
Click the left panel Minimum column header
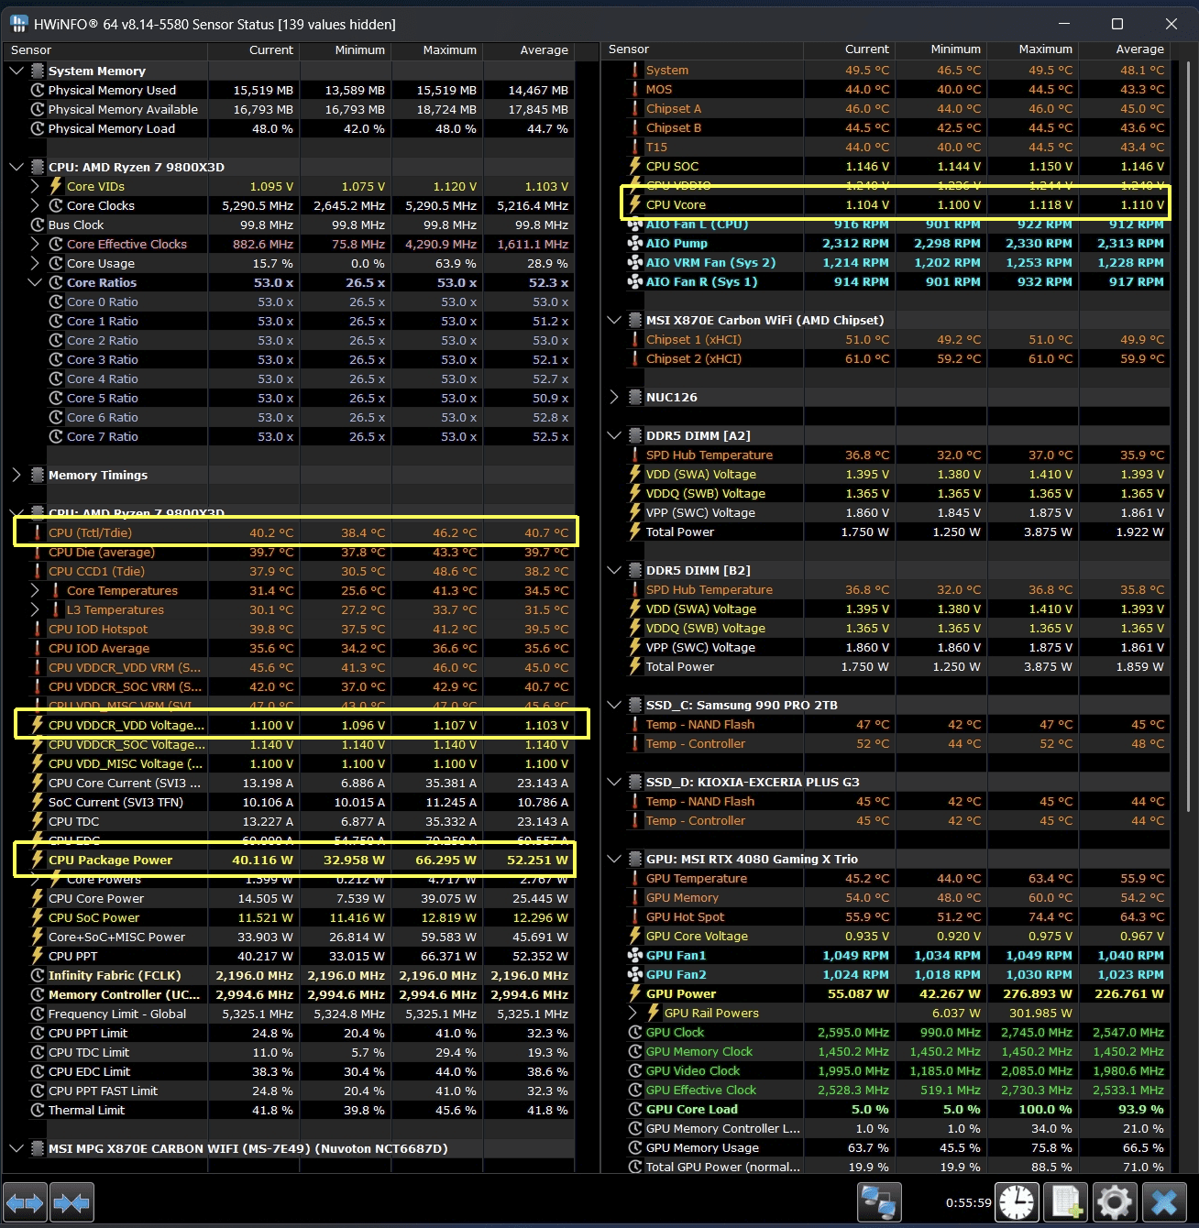pyautogui.click(x=346, y=50)
